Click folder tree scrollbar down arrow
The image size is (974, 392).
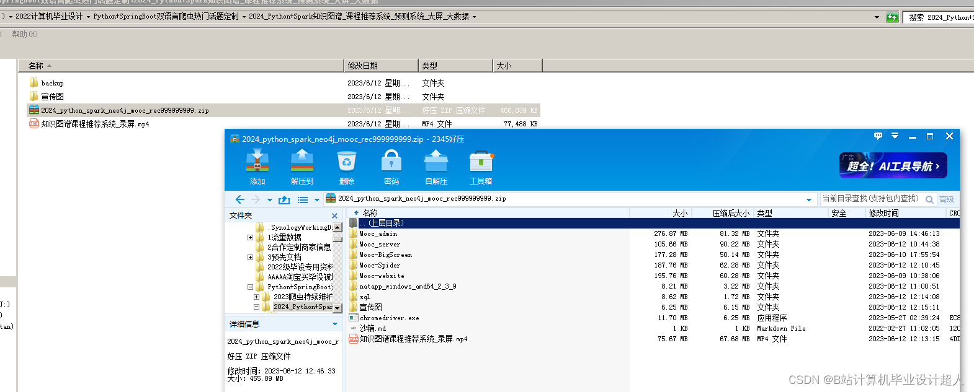coord(337,308)
